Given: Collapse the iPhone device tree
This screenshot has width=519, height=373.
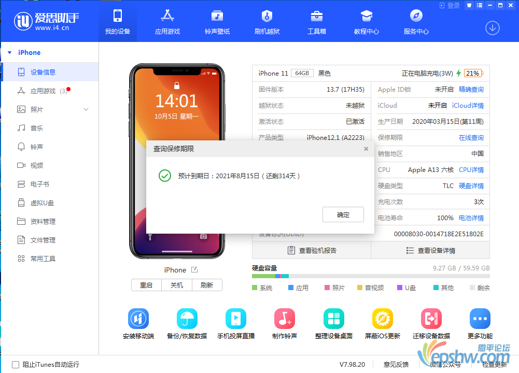Looking at the screenshot, I should (10, 52).
